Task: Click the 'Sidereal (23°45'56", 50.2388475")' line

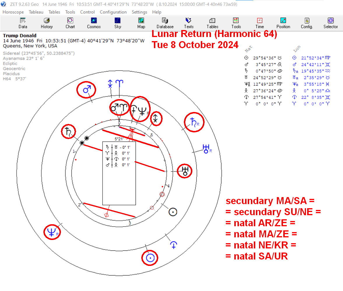Action: click(x=39, y=53)
